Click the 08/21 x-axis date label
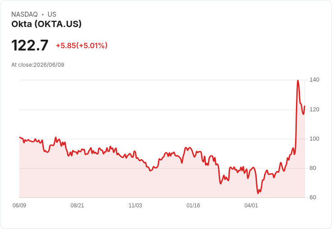Viewport: 332px width, 229px height. 77,206
